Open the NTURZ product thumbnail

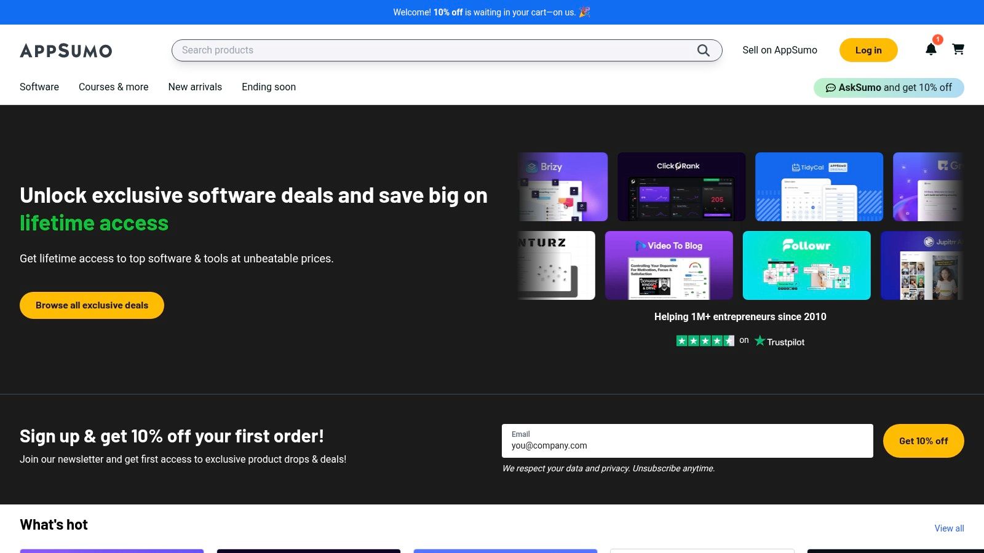pyautogui.click(x=557, y=265)
